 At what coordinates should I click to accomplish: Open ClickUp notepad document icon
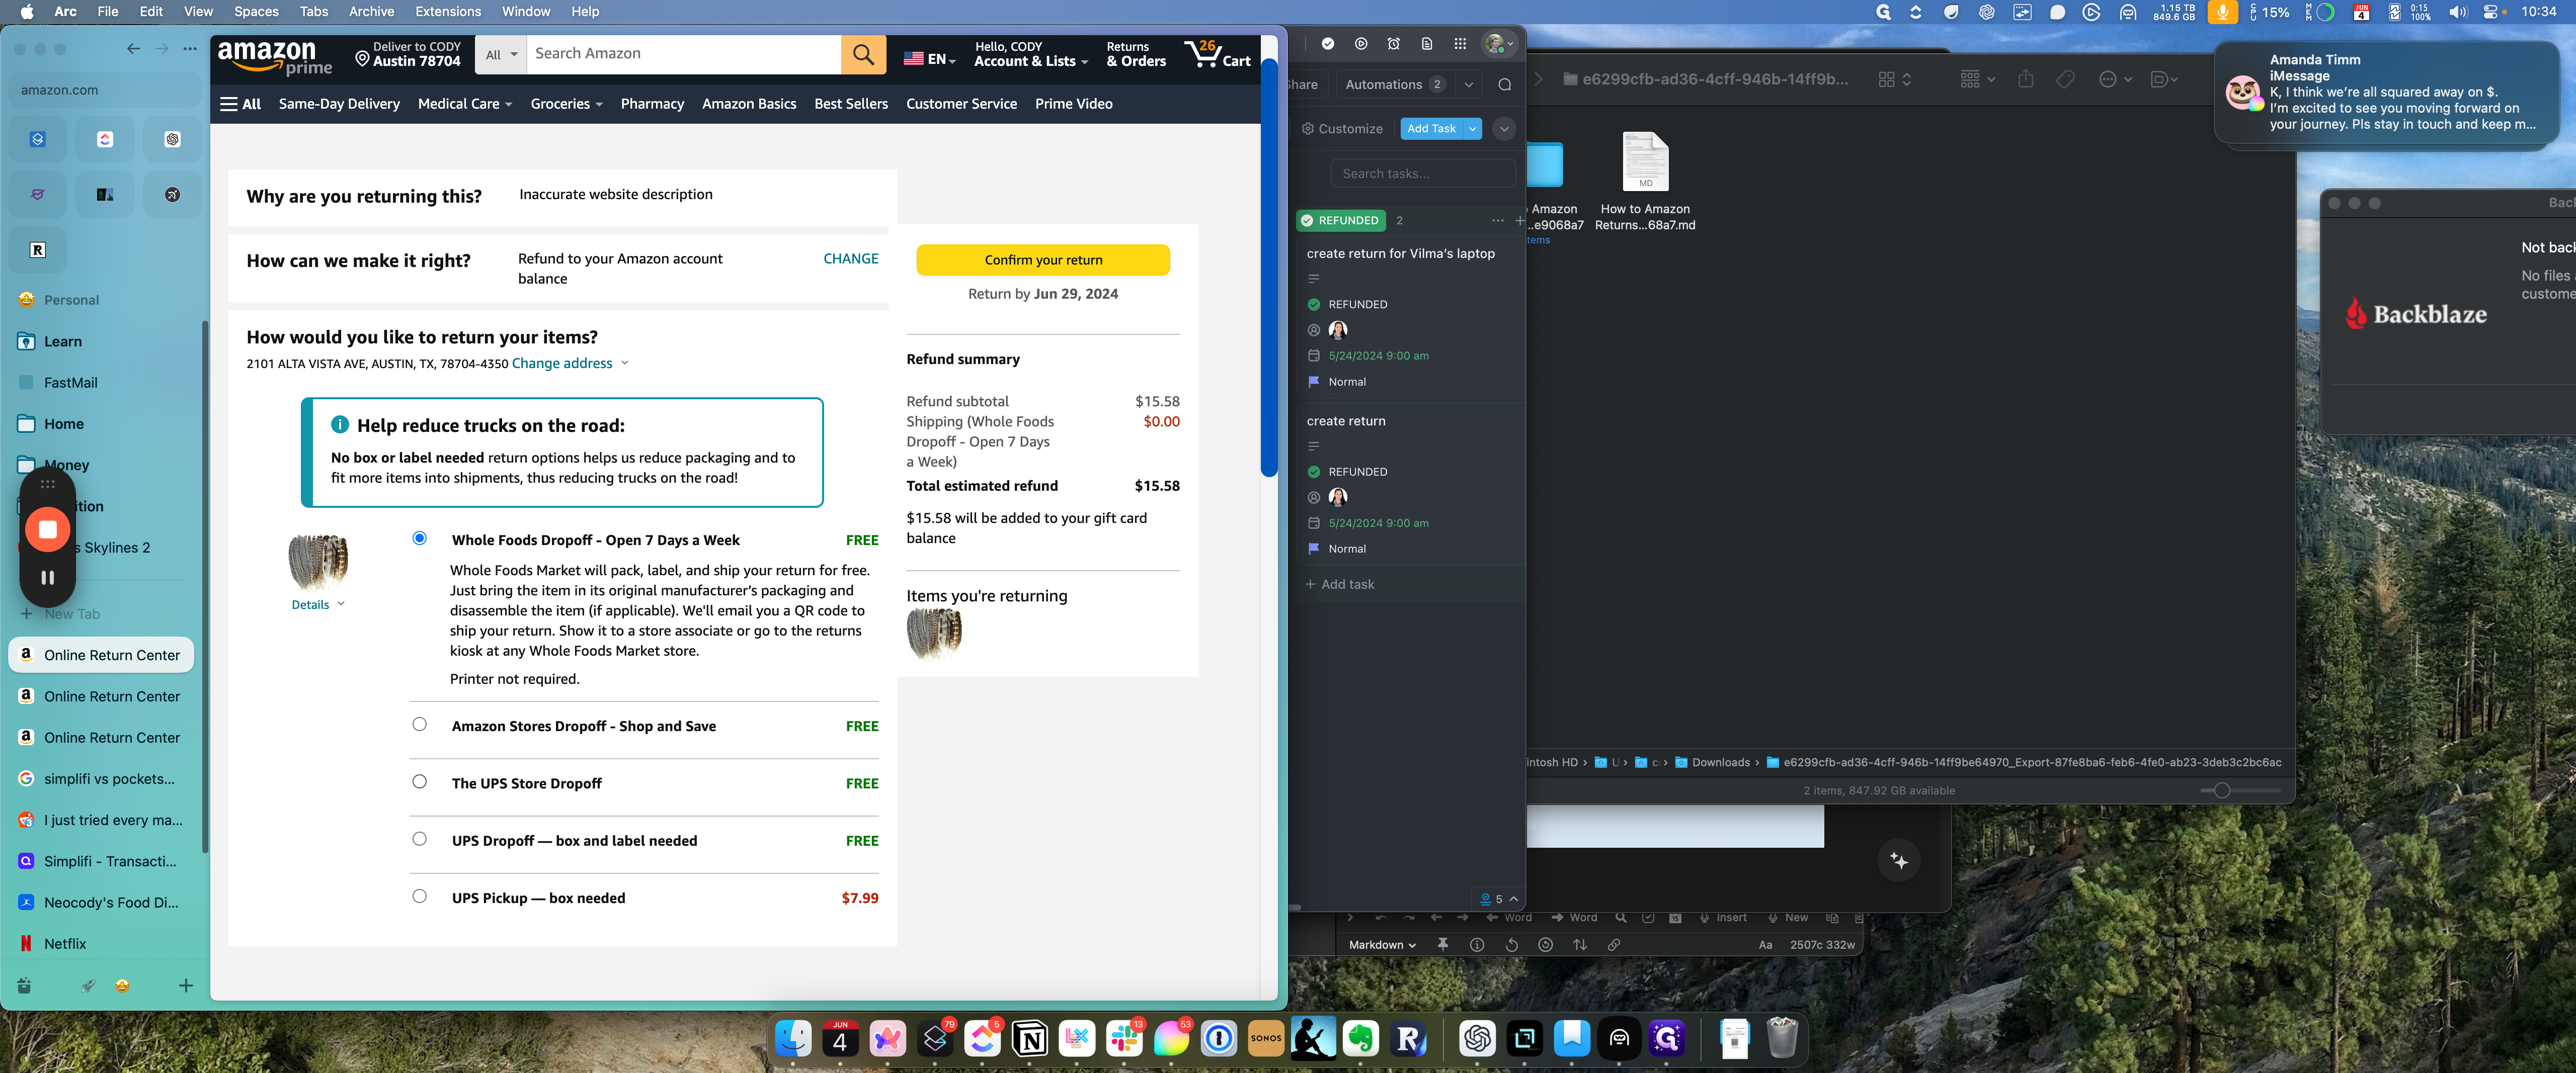point(1426,44)
